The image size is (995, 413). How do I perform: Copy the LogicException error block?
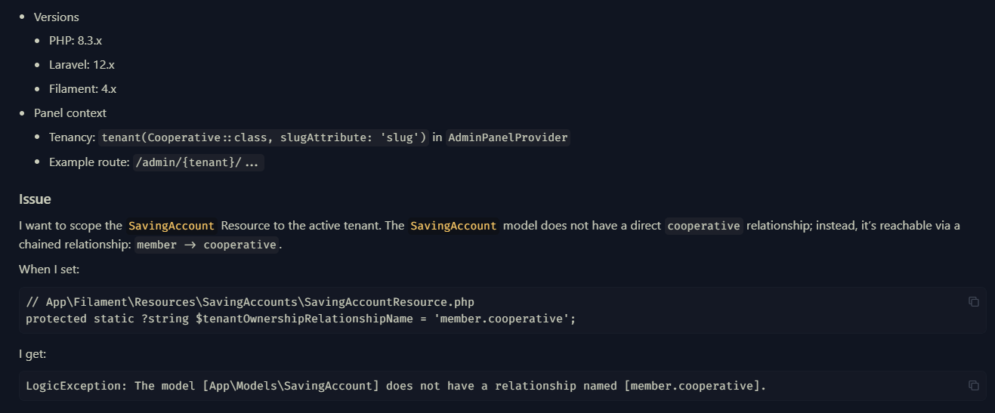click(974, 385)
